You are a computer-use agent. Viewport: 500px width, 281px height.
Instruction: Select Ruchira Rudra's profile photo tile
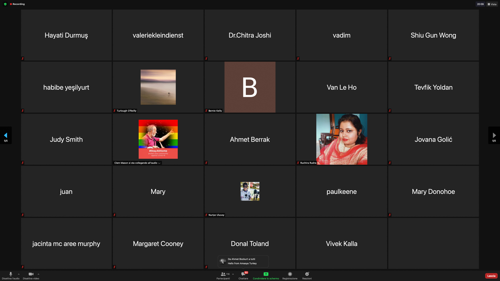tap(341, 139)
